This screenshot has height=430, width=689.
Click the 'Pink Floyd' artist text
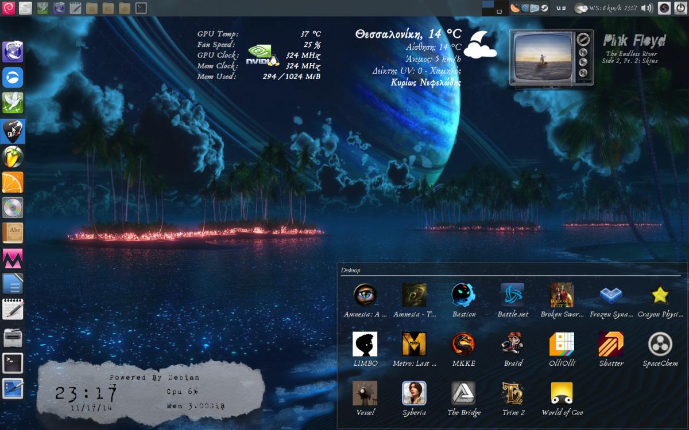click(x=634, y=41)
